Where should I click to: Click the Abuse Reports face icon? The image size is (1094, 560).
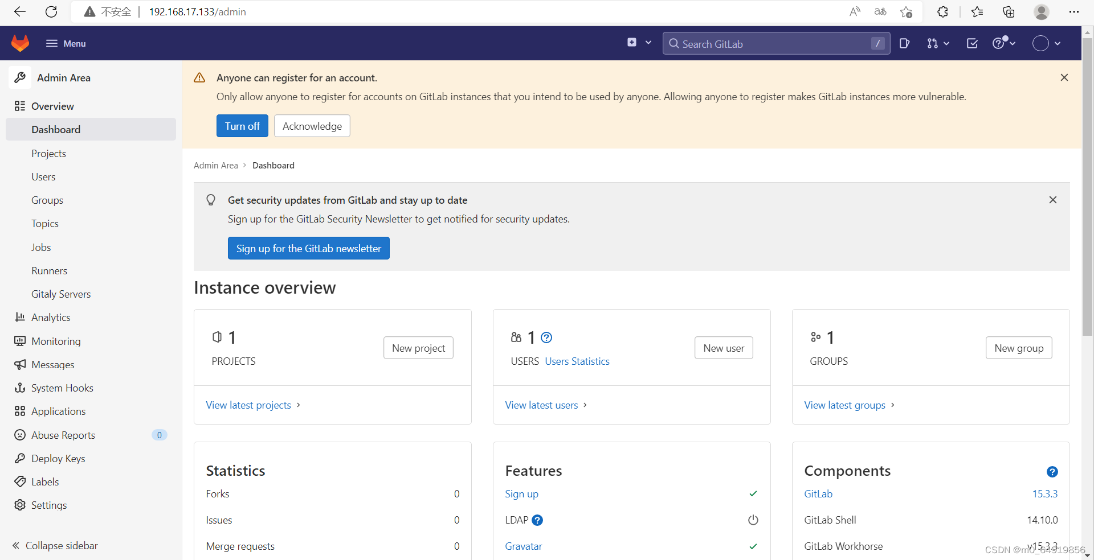pyautogui.click(x=20, y=435)
